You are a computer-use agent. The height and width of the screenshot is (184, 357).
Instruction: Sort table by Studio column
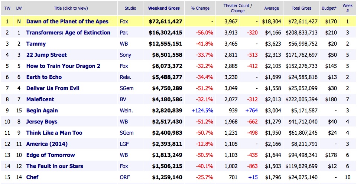point(130,8)
